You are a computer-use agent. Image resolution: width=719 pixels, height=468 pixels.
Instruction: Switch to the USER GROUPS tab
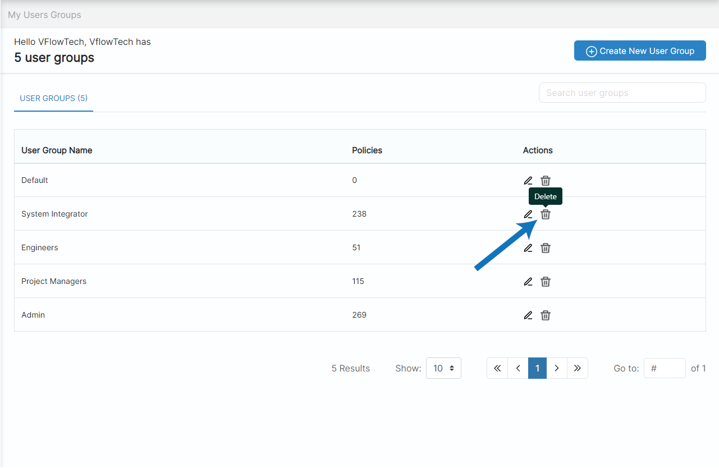(53, 98)
